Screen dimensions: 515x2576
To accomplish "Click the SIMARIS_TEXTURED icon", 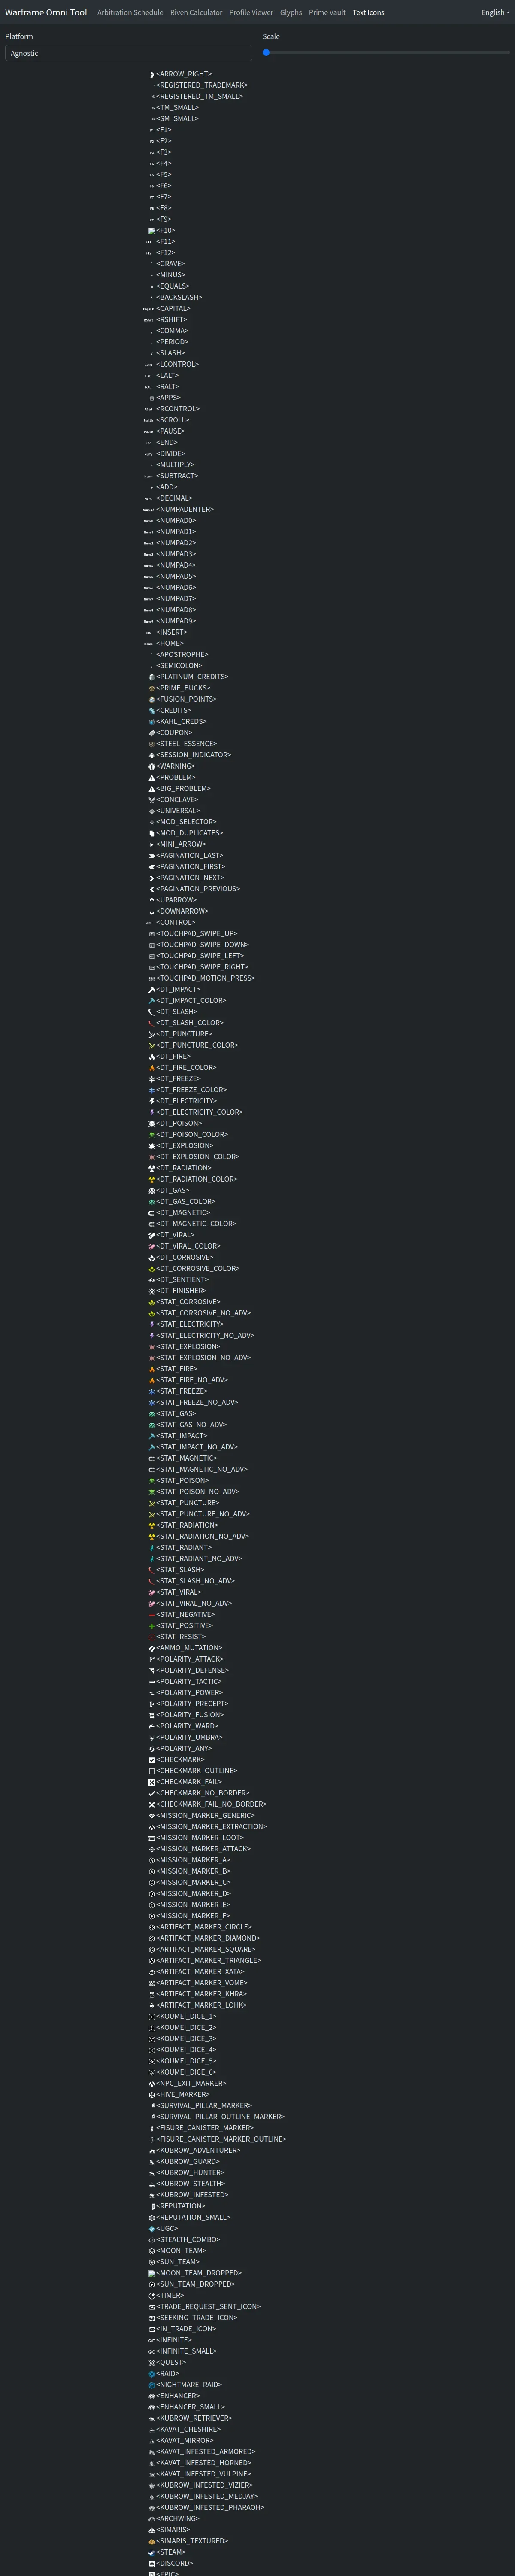I will coord(152,2541).
